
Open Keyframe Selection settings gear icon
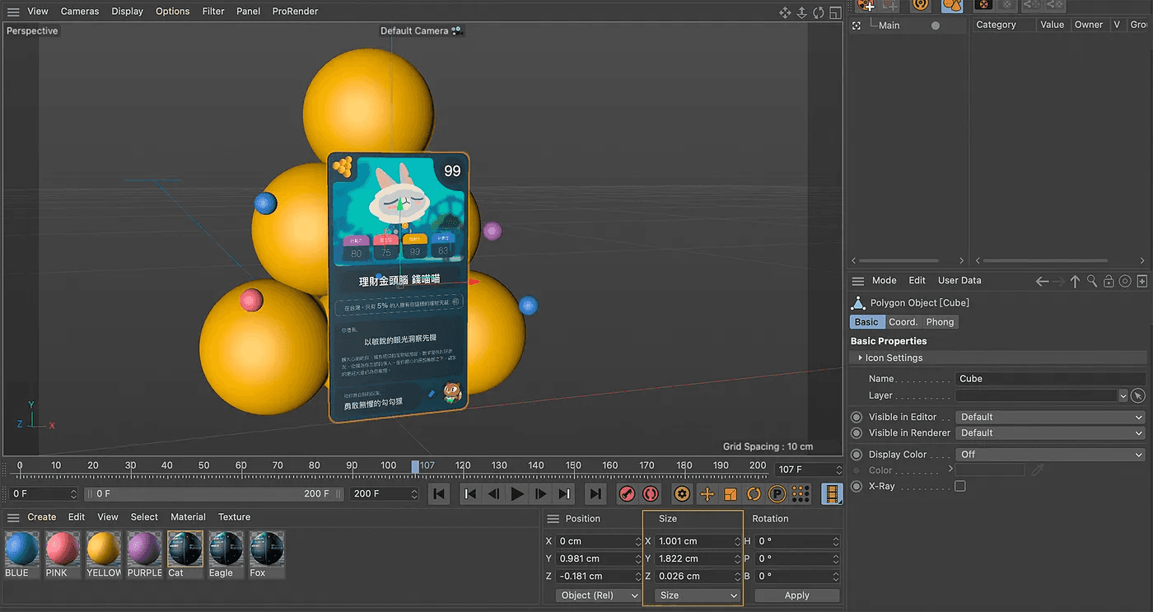pos(682,494)
